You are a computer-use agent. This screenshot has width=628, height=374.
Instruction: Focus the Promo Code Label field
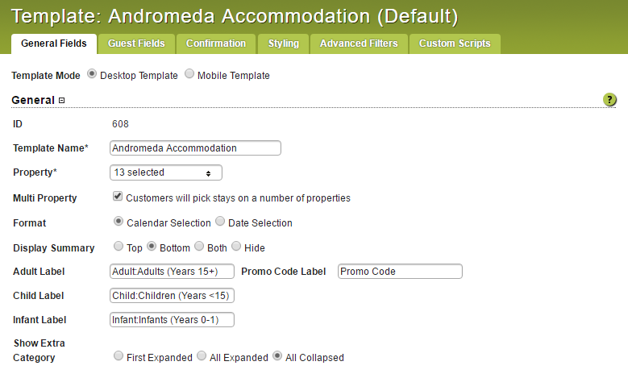(x=400, y=272)
